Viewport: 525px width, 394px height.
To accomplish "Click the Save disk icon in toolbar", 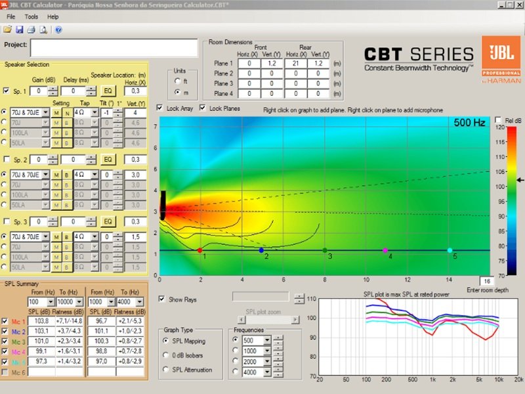I will point(20,30).
